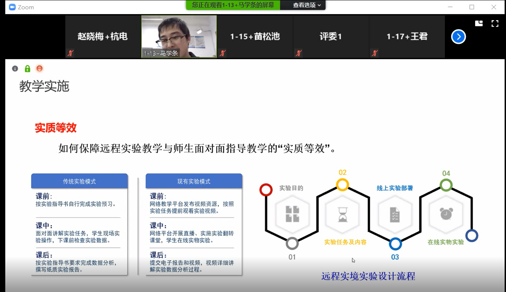Click the green screen-sharing banner for 1-13+马学条
This screenshot has width=506, height=292.
[x=233, y=5]
